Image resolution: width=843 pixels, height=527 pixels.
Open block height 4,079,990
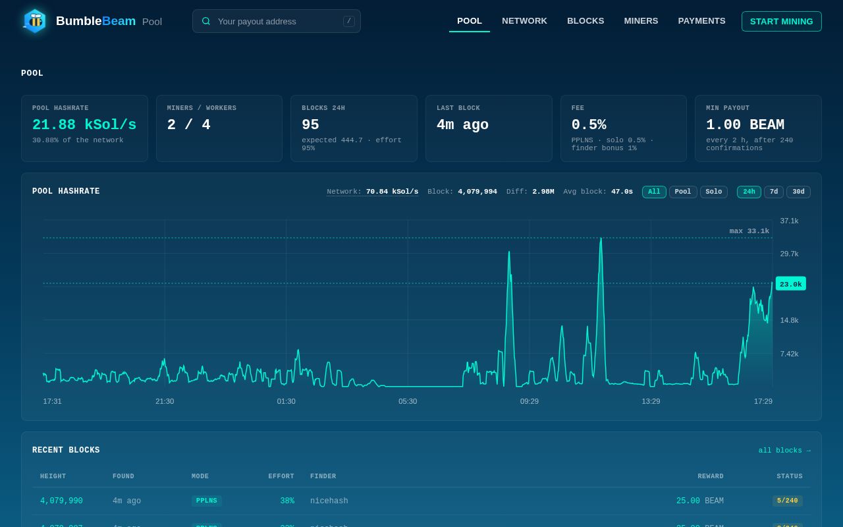[61, 501]
